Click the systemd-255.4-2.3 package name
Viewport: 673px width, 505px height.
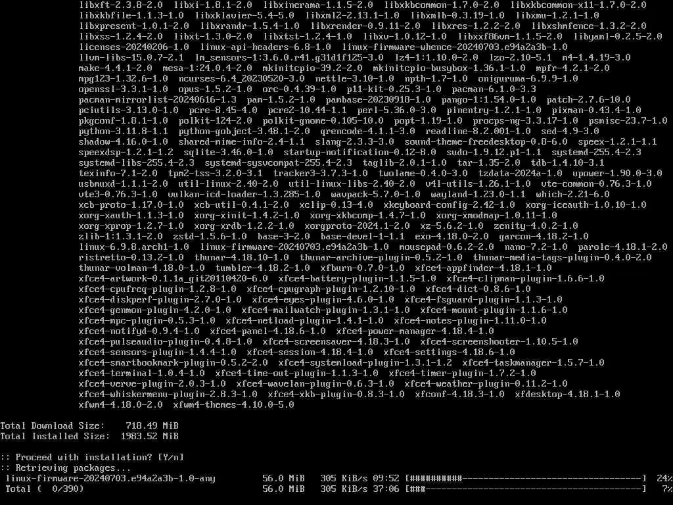click(596, 152)
